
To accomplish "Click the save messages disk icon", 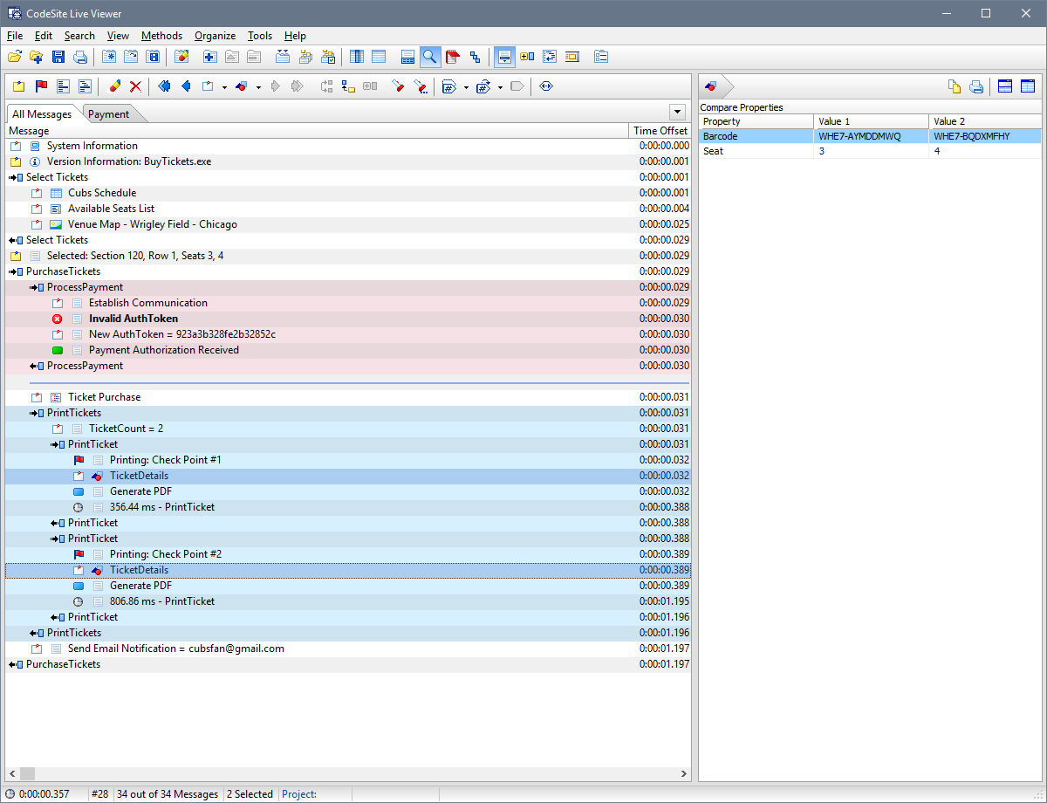I will pyautogui.click(x=58, y=56).
